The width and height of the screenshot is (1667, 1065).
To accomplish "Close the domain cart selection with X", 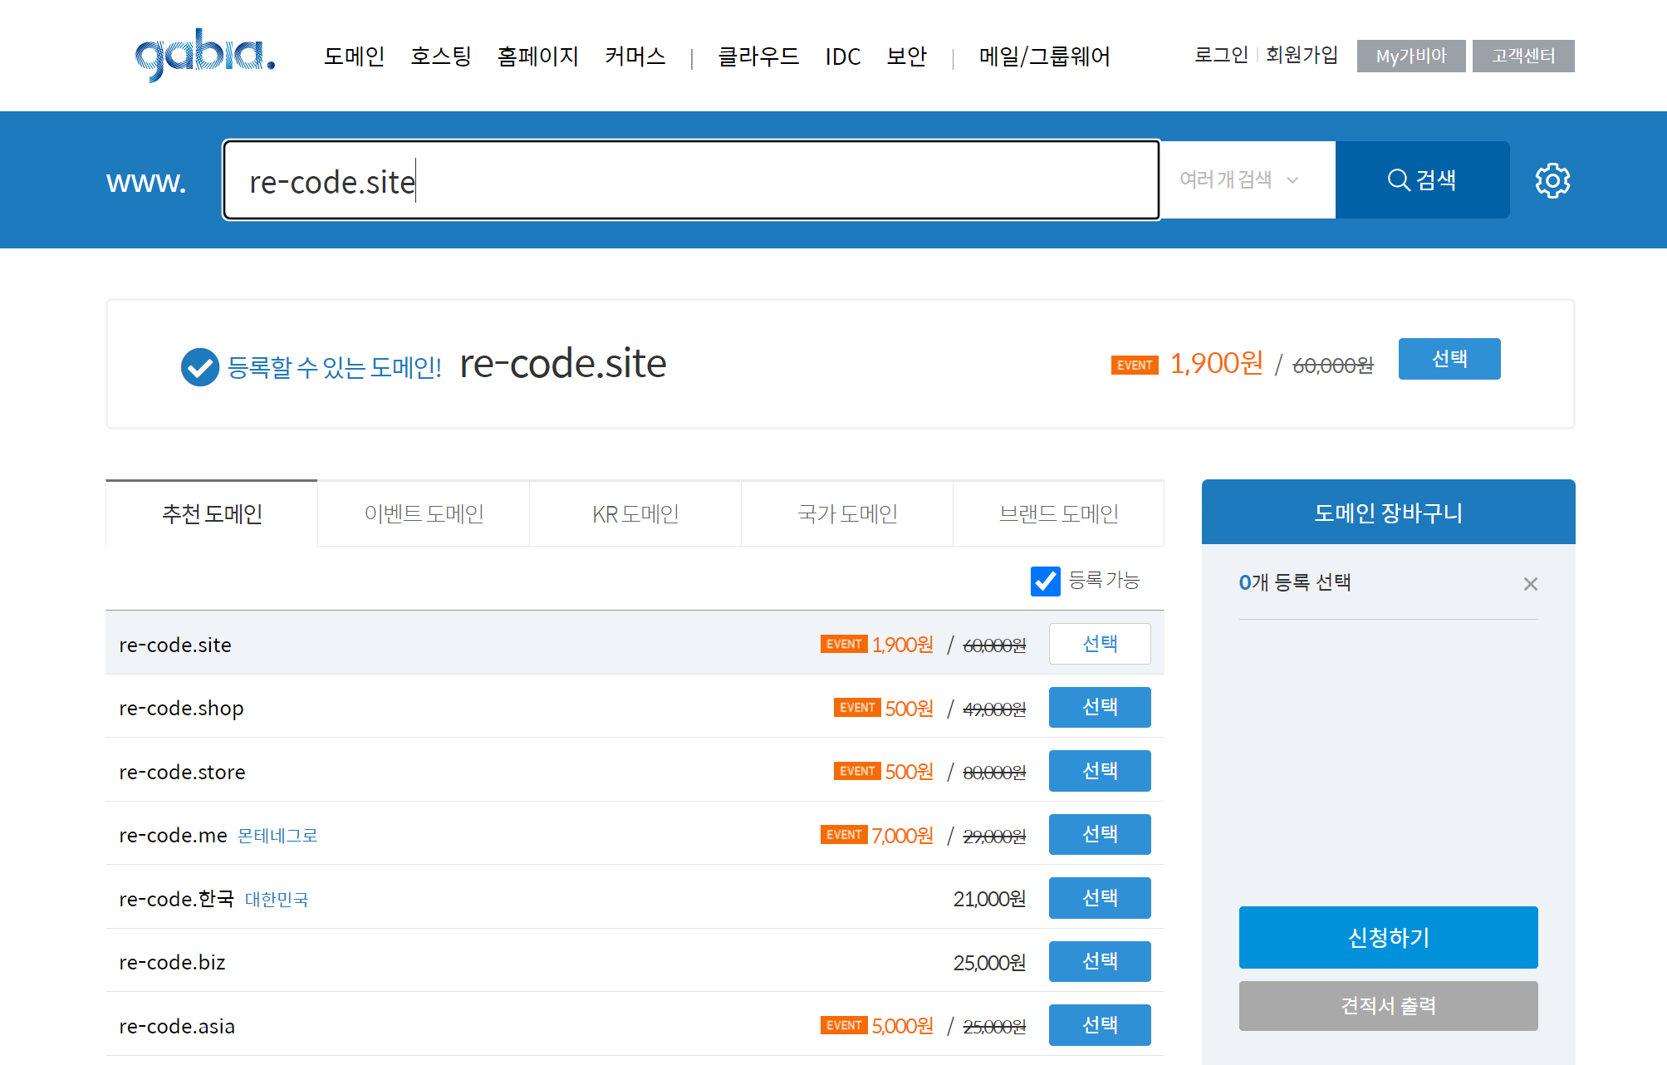I will 1530,584.
